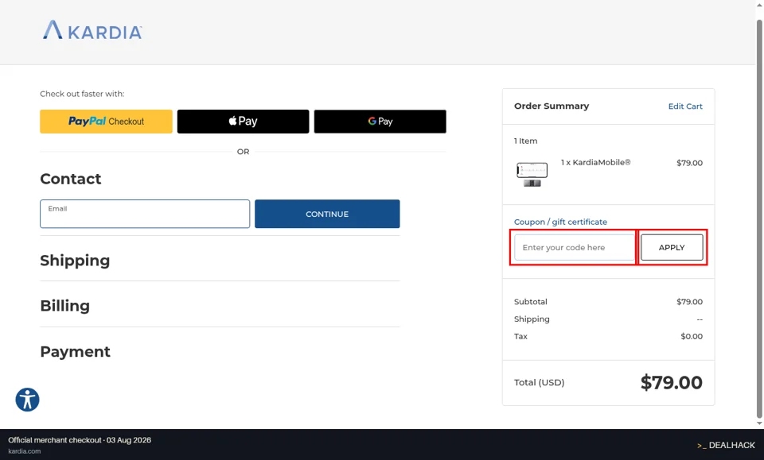The width and height of the screenshot is (764, 460).
Task: Click the Order Summary heading
Action: [x=552, y=106]
